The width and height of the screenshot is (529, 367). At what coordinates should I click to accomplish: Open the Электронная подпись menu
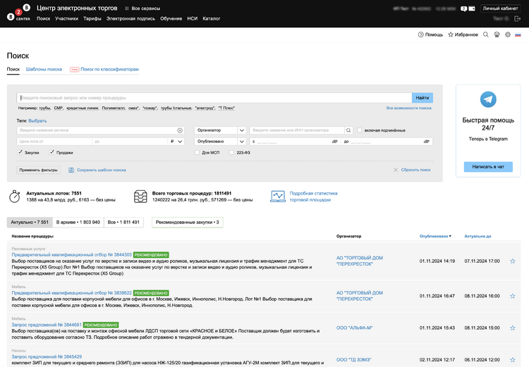tap(130, 18)
